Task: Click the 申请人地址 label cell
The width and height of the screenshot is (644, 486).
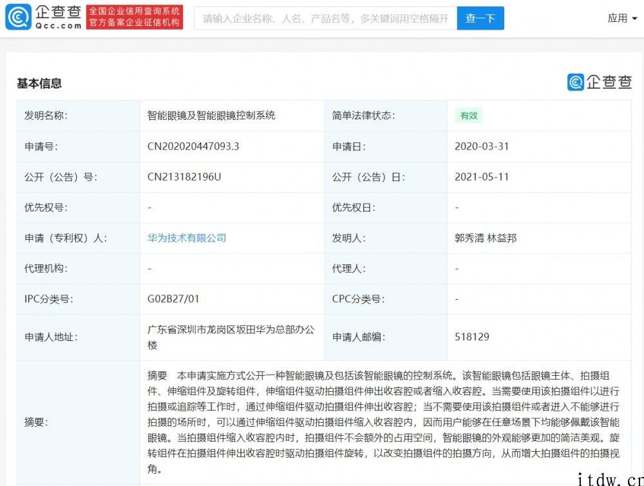Action: click(78, 337)
